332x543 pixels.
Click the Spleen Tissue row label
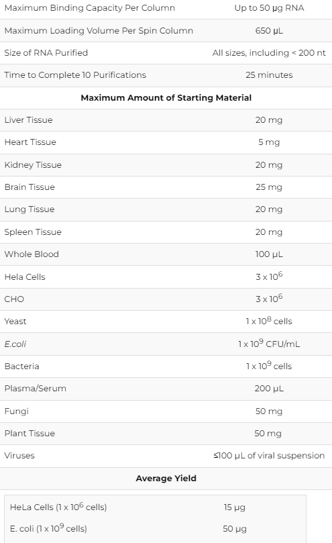click(33, 232)
